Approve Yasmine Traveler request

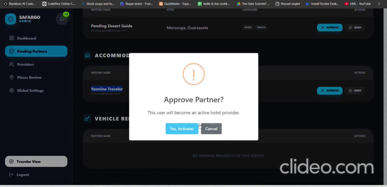point(330,91)
